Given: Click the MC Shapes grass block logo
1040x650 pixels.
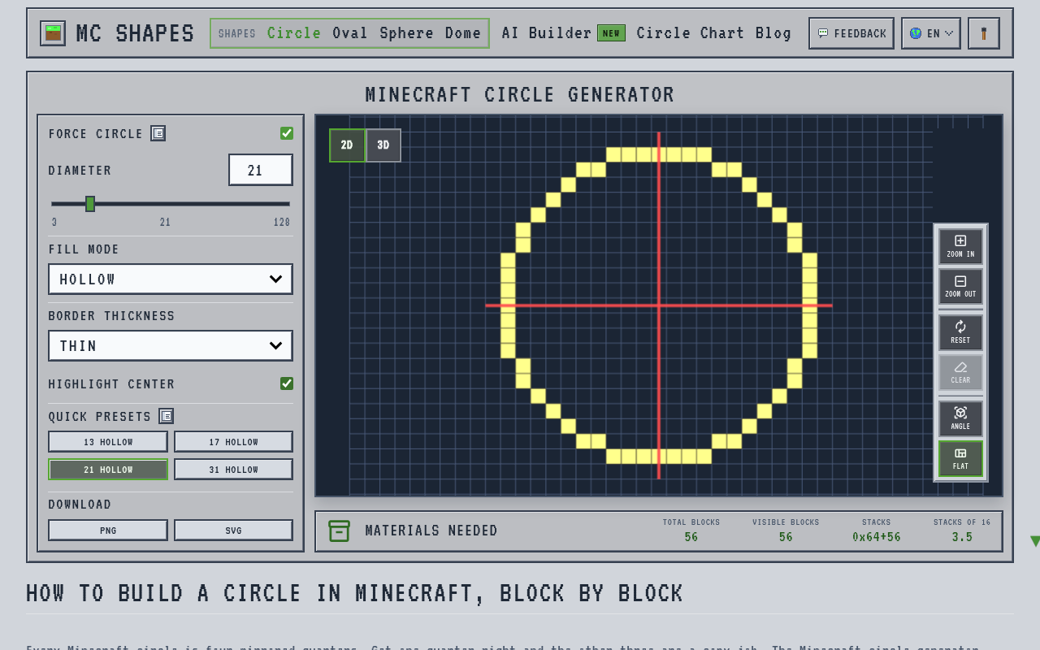Looking at the screenshot, I should (53, 33).
